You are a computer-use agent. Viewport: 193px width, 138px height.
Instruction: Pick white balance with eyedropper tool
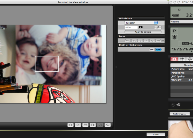pos(158,27)
